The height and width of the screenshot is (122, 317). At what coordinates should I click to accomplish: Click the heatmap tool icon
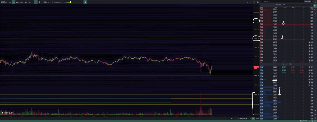pos(39,2)
